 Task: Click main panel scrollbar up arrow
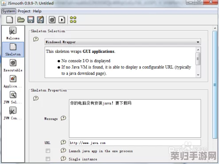click(x=215, y=28)
